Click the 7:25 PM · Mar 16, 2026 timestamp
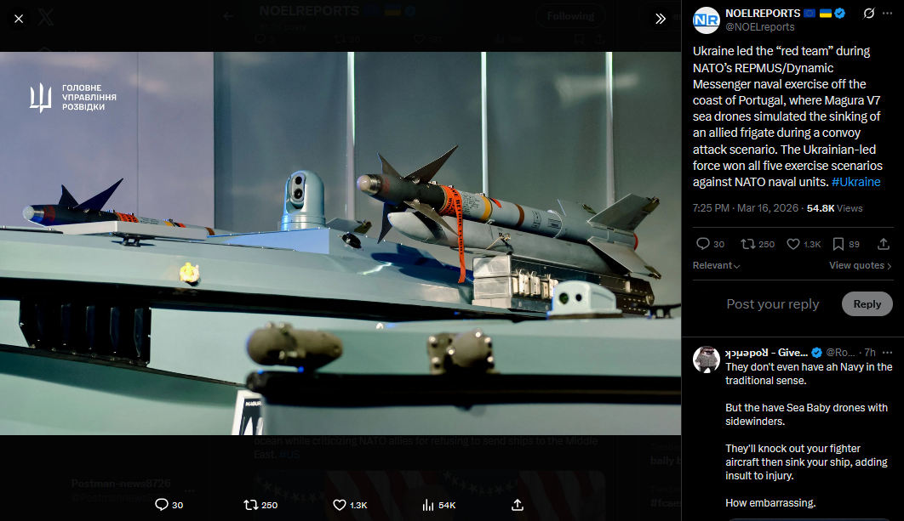 pos(746,208)
